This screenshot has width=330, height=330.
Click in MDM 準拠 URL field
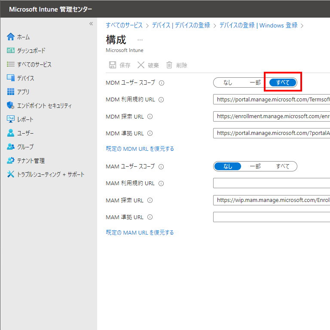tap(272, 133)
